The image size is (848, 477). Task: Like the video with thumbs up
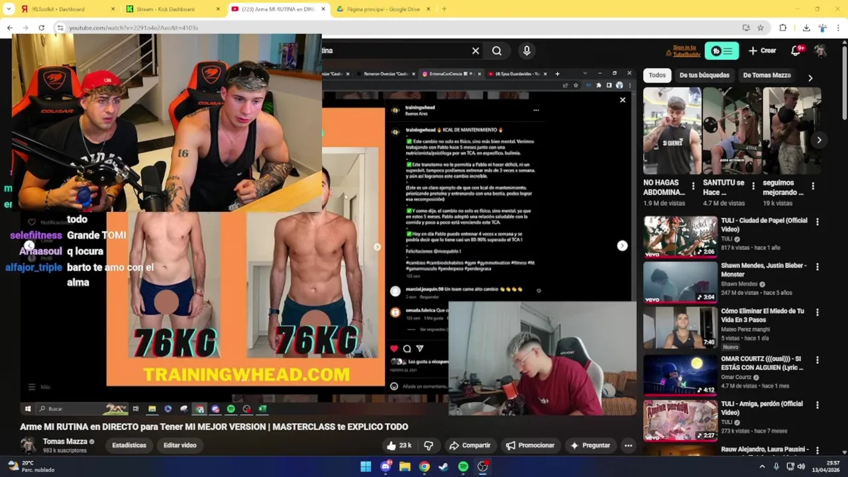coord(399,445)
